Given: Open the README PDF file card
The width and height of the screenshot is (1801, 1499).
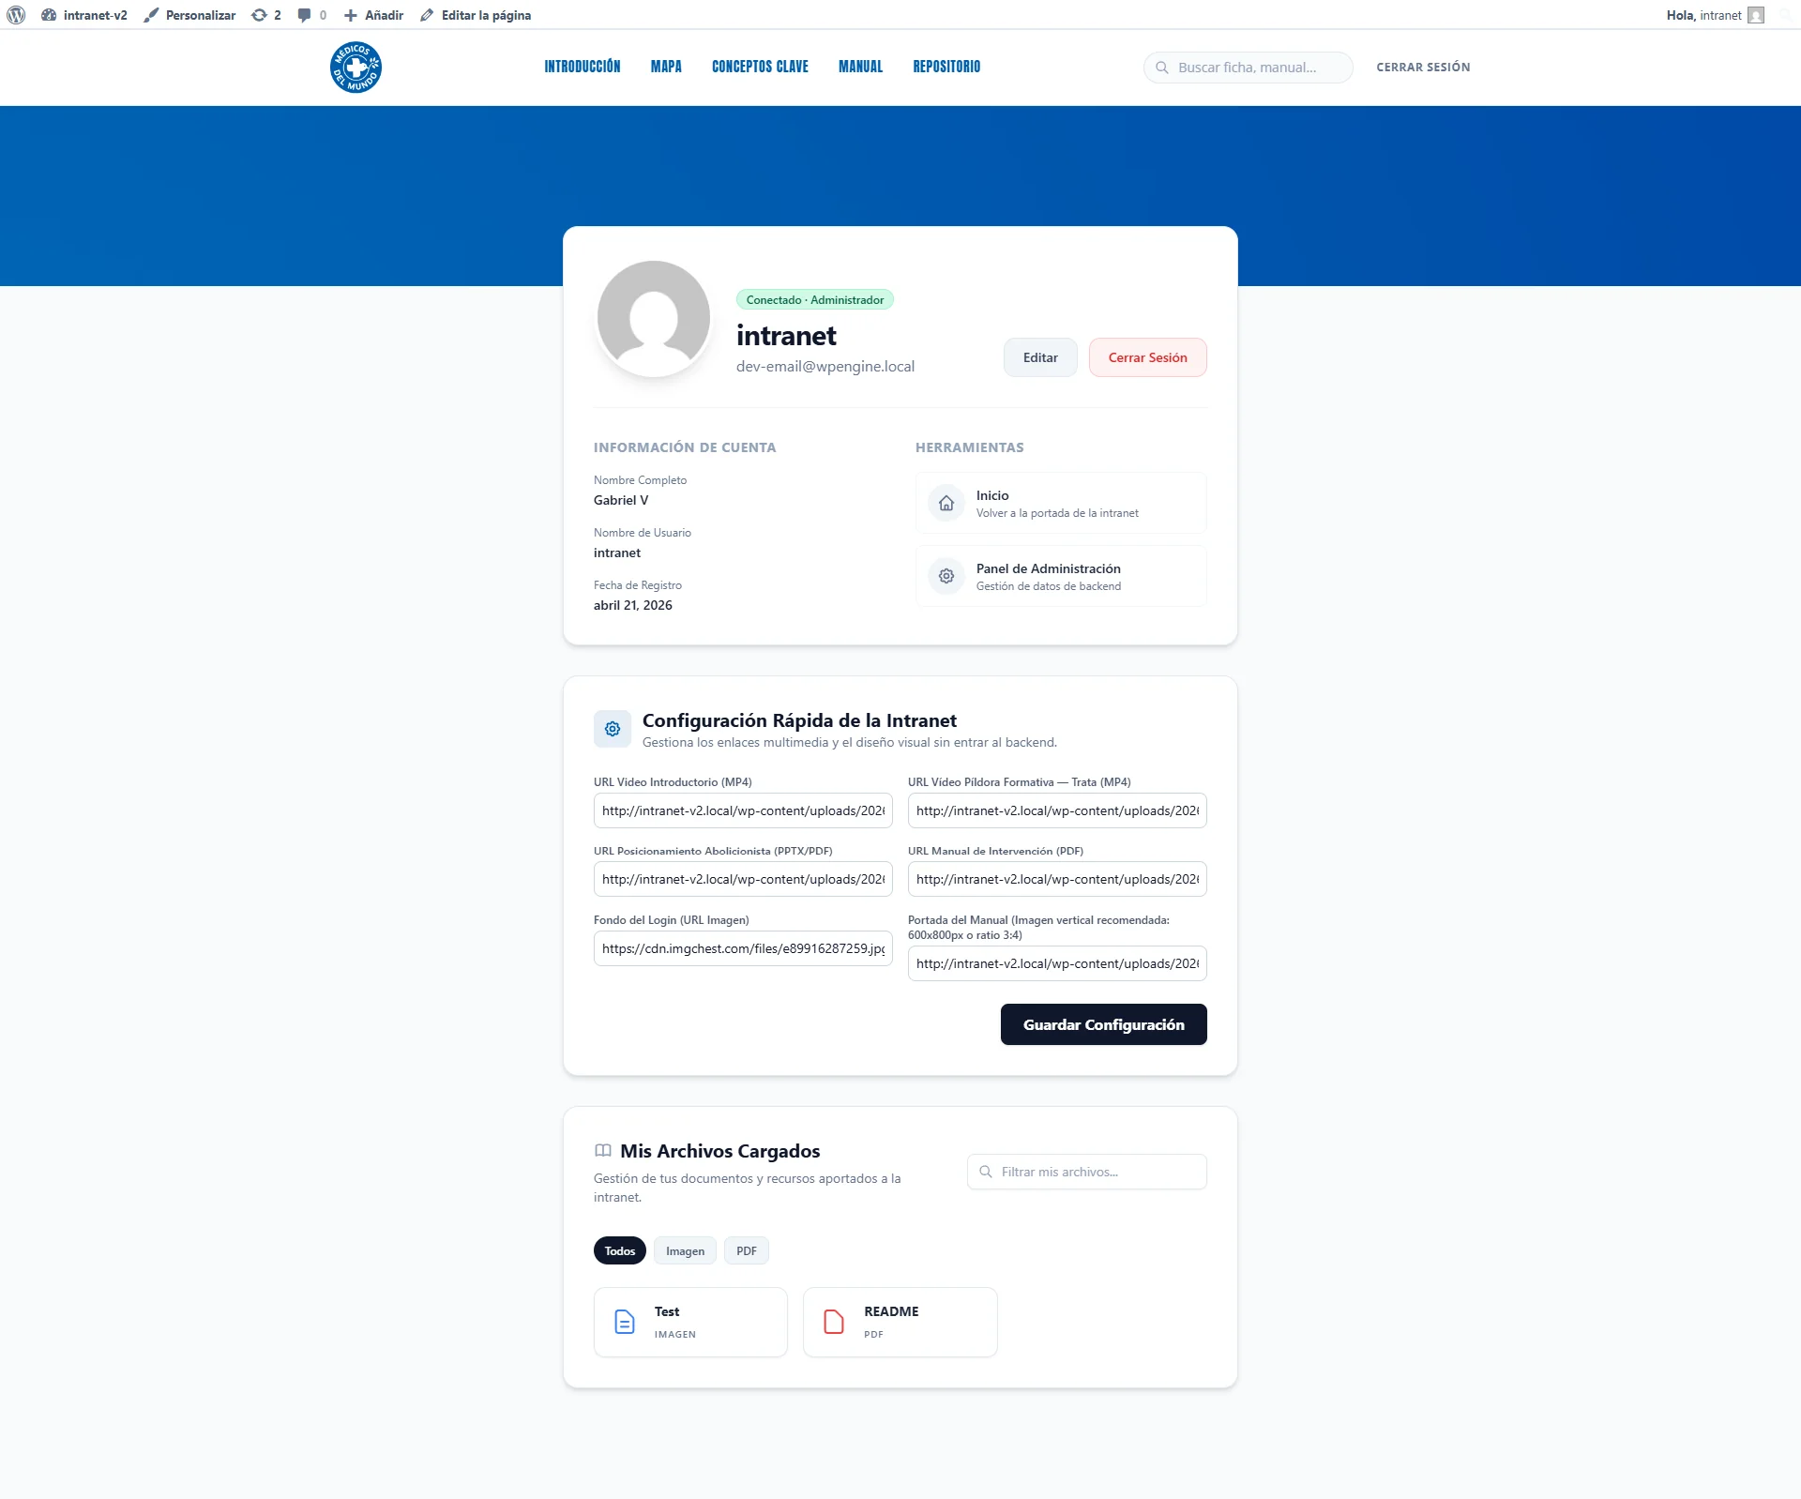Looking at the screenshot, I should tap(900, 1322).
